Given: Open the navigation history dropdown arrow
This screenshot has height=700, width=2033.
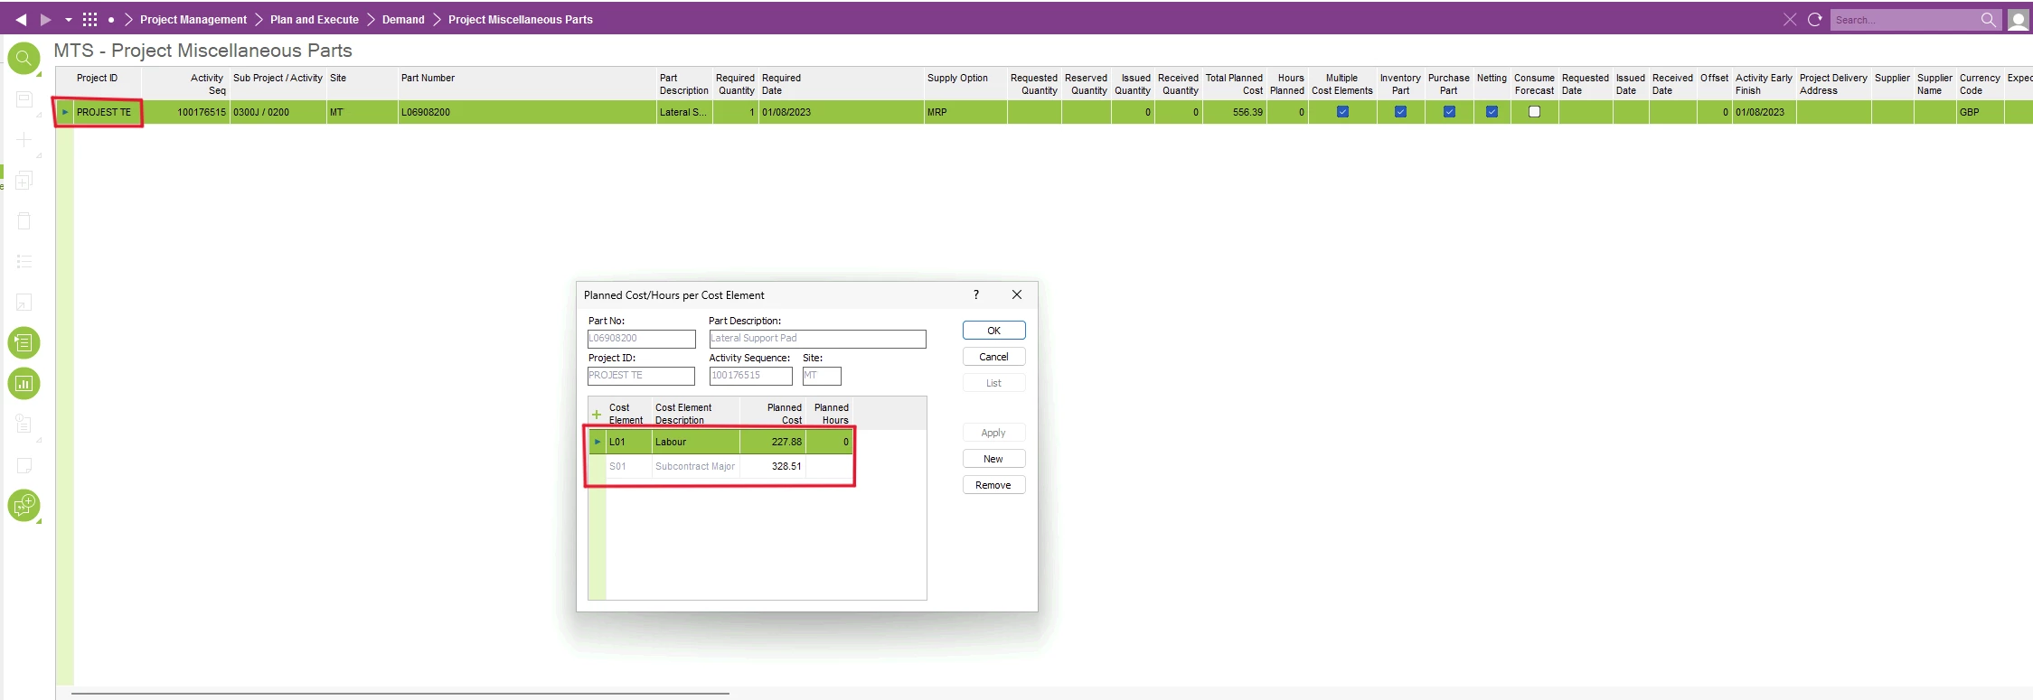Looking at the screenshot, I should (x=68, y=20).
